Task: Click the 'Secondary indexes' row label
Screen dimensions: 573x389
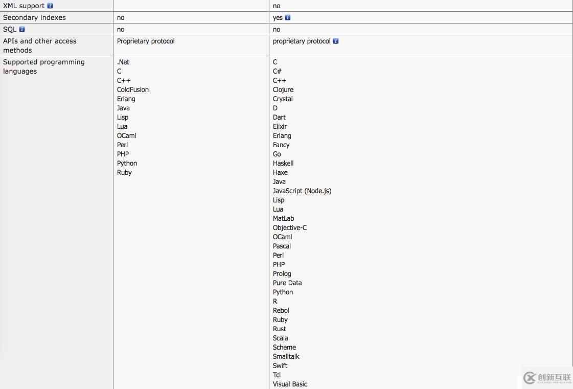Action: coord(34,17)
